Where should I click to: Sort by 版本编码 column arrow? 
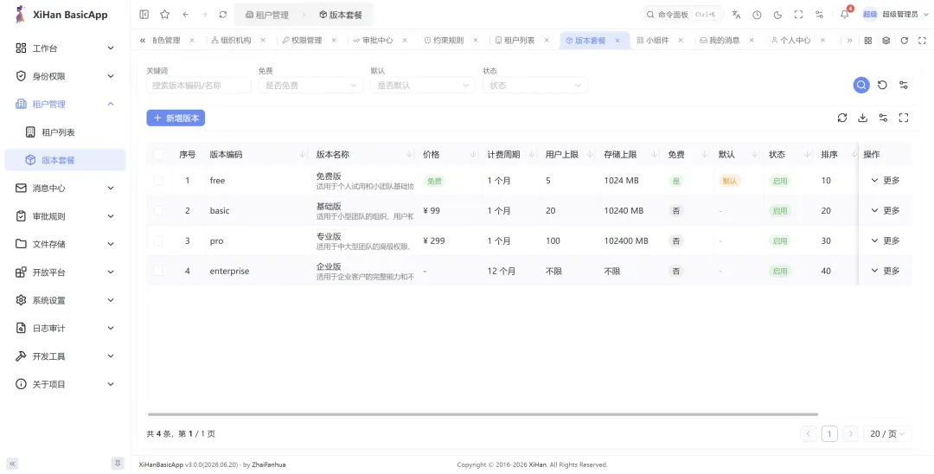(303, 154)
